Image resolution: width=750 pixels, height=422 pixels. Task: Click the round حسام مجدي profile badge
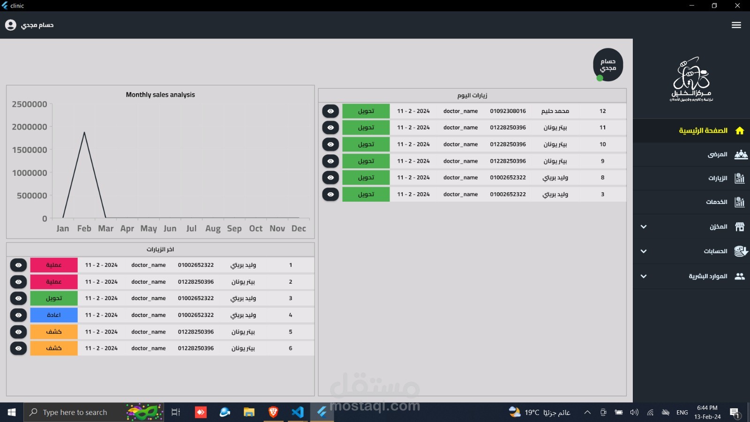608,65
